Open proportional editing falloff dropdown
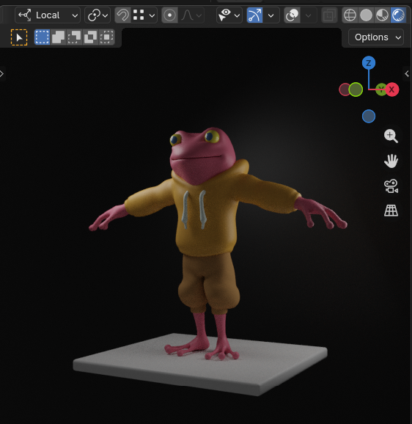 tap(191, 15)
